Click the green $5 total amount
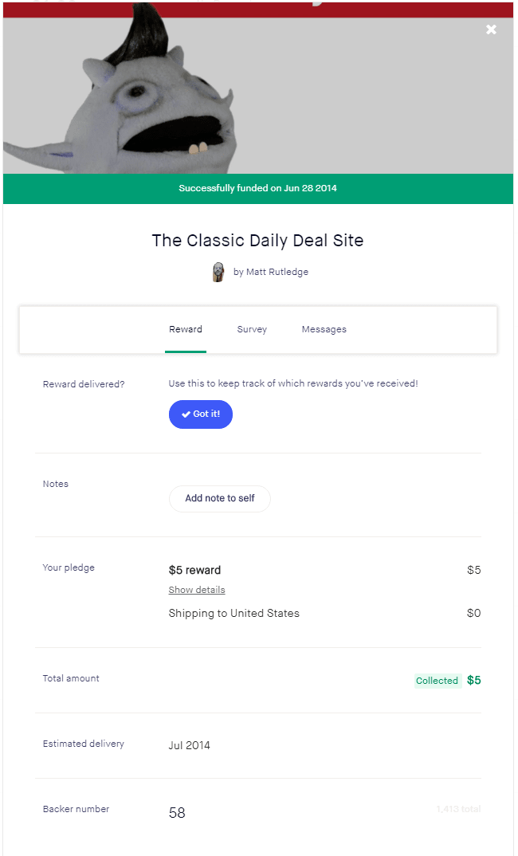Image resolution: width=518 pixels, height=856 pixels. pos(473,680)
